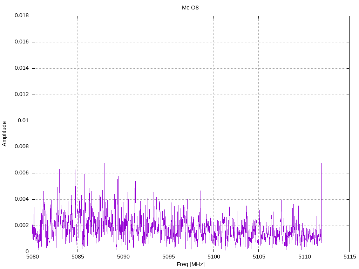Click the 0.008 y-axis tick label
359x269 pixels.
coord(21,147)
